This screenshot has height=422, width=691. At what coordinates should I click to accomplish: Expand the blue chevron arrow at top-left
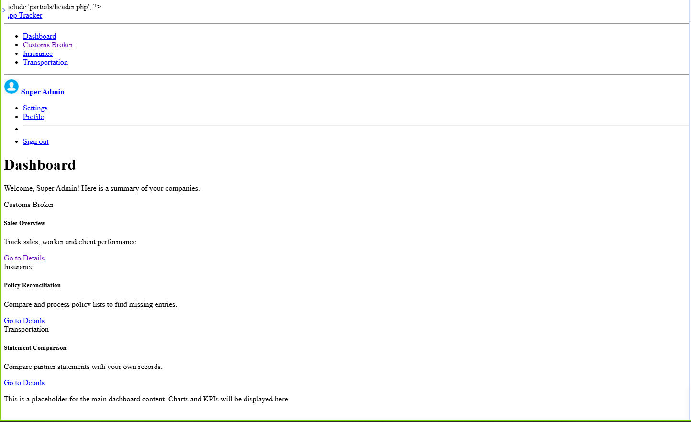pos(4,10)
